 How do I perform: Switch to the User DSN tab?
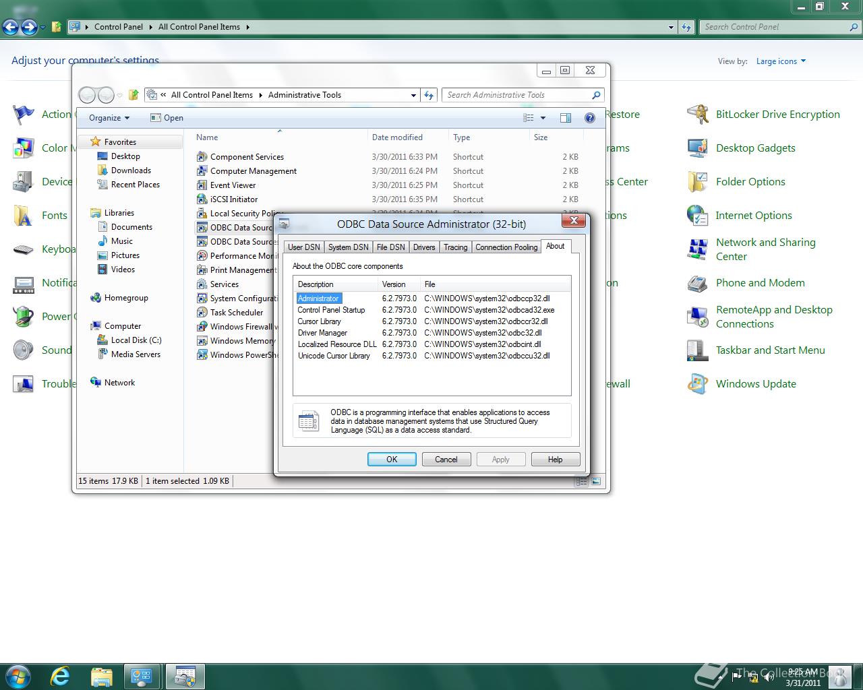(303, 247)
